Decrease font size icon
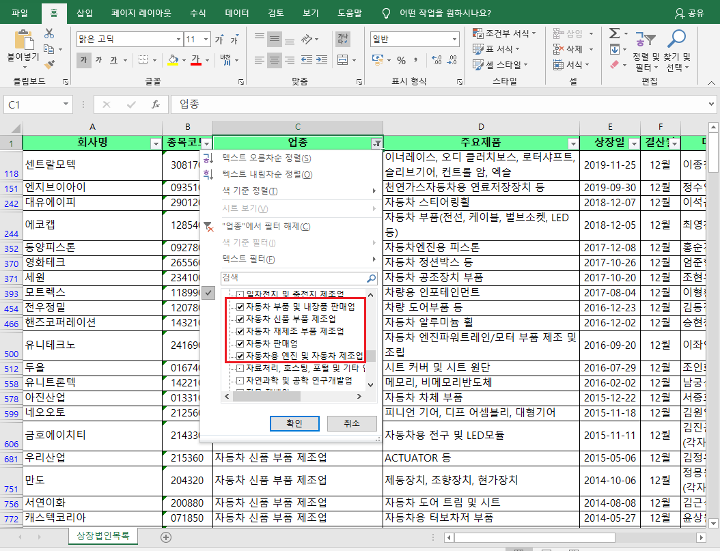 tap(234, 40)
